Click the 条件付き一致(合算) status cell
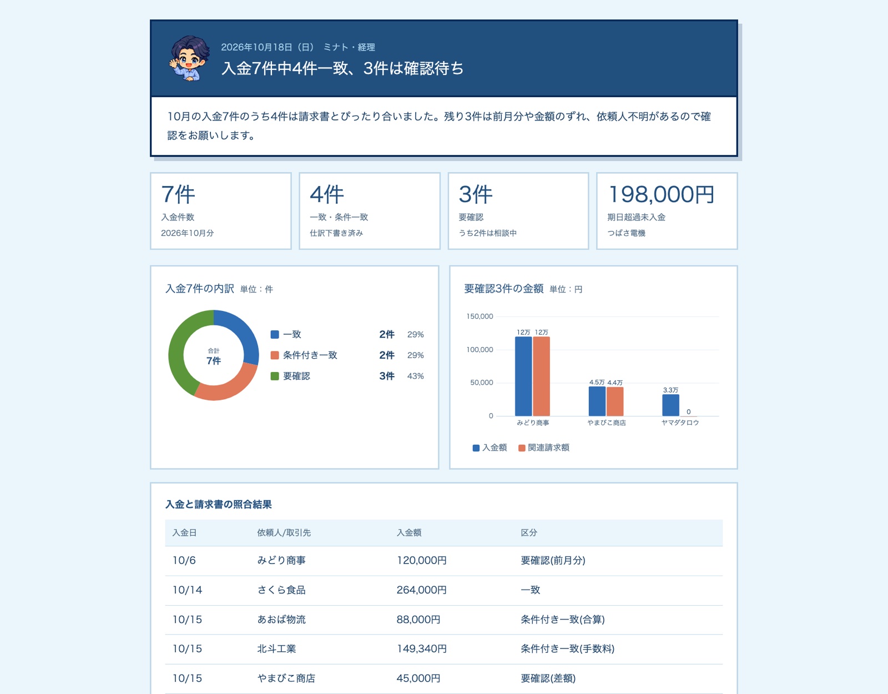Image resolution: width=888 pixels, height=694 pixels. tap(563, 620)
